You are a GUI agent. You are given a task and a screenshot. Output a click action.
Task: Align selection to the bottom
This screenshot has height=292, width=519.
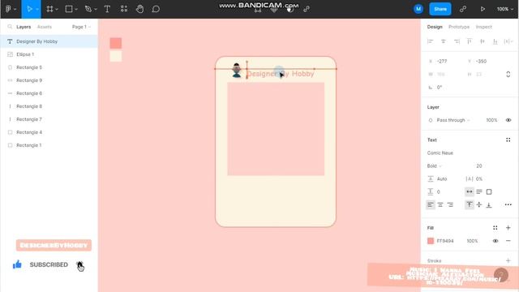(x=495, y=41)
